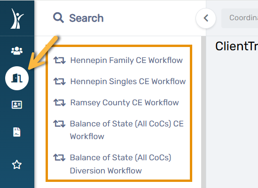The width and height of the screenshot is (258, 188).
Task: Collapse the menu panel with chevron
Action: (206, 18)
